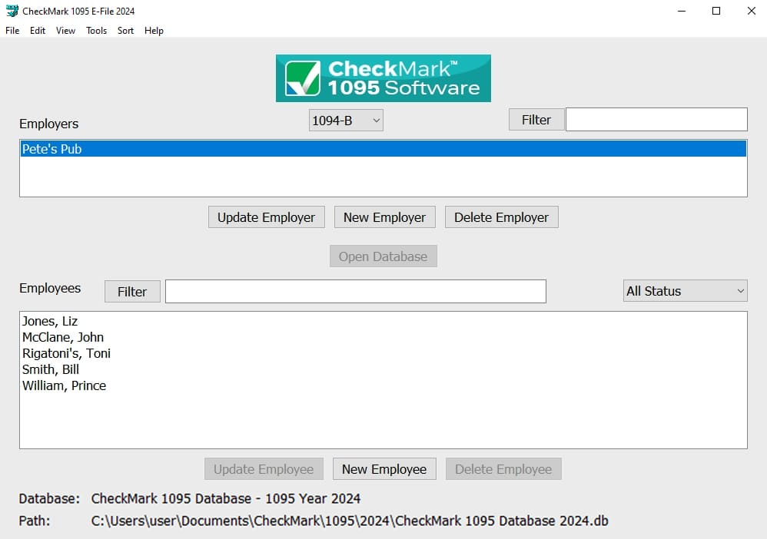Click the New Employee button
Image resolution: width=767 pixels, height=539 pixels.
[384, 469]
